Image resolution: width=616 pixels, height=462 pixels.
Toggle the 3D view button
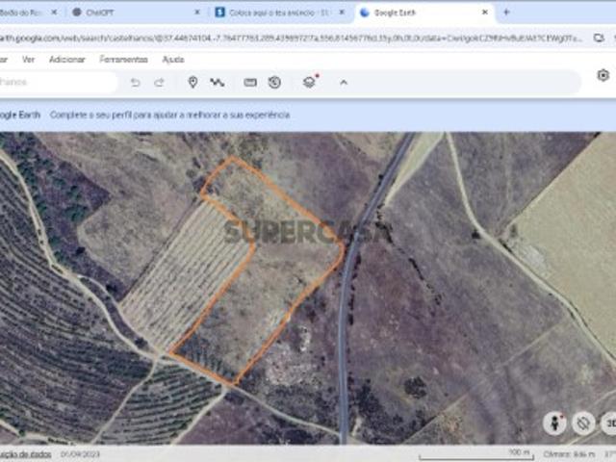click(609, 423)
